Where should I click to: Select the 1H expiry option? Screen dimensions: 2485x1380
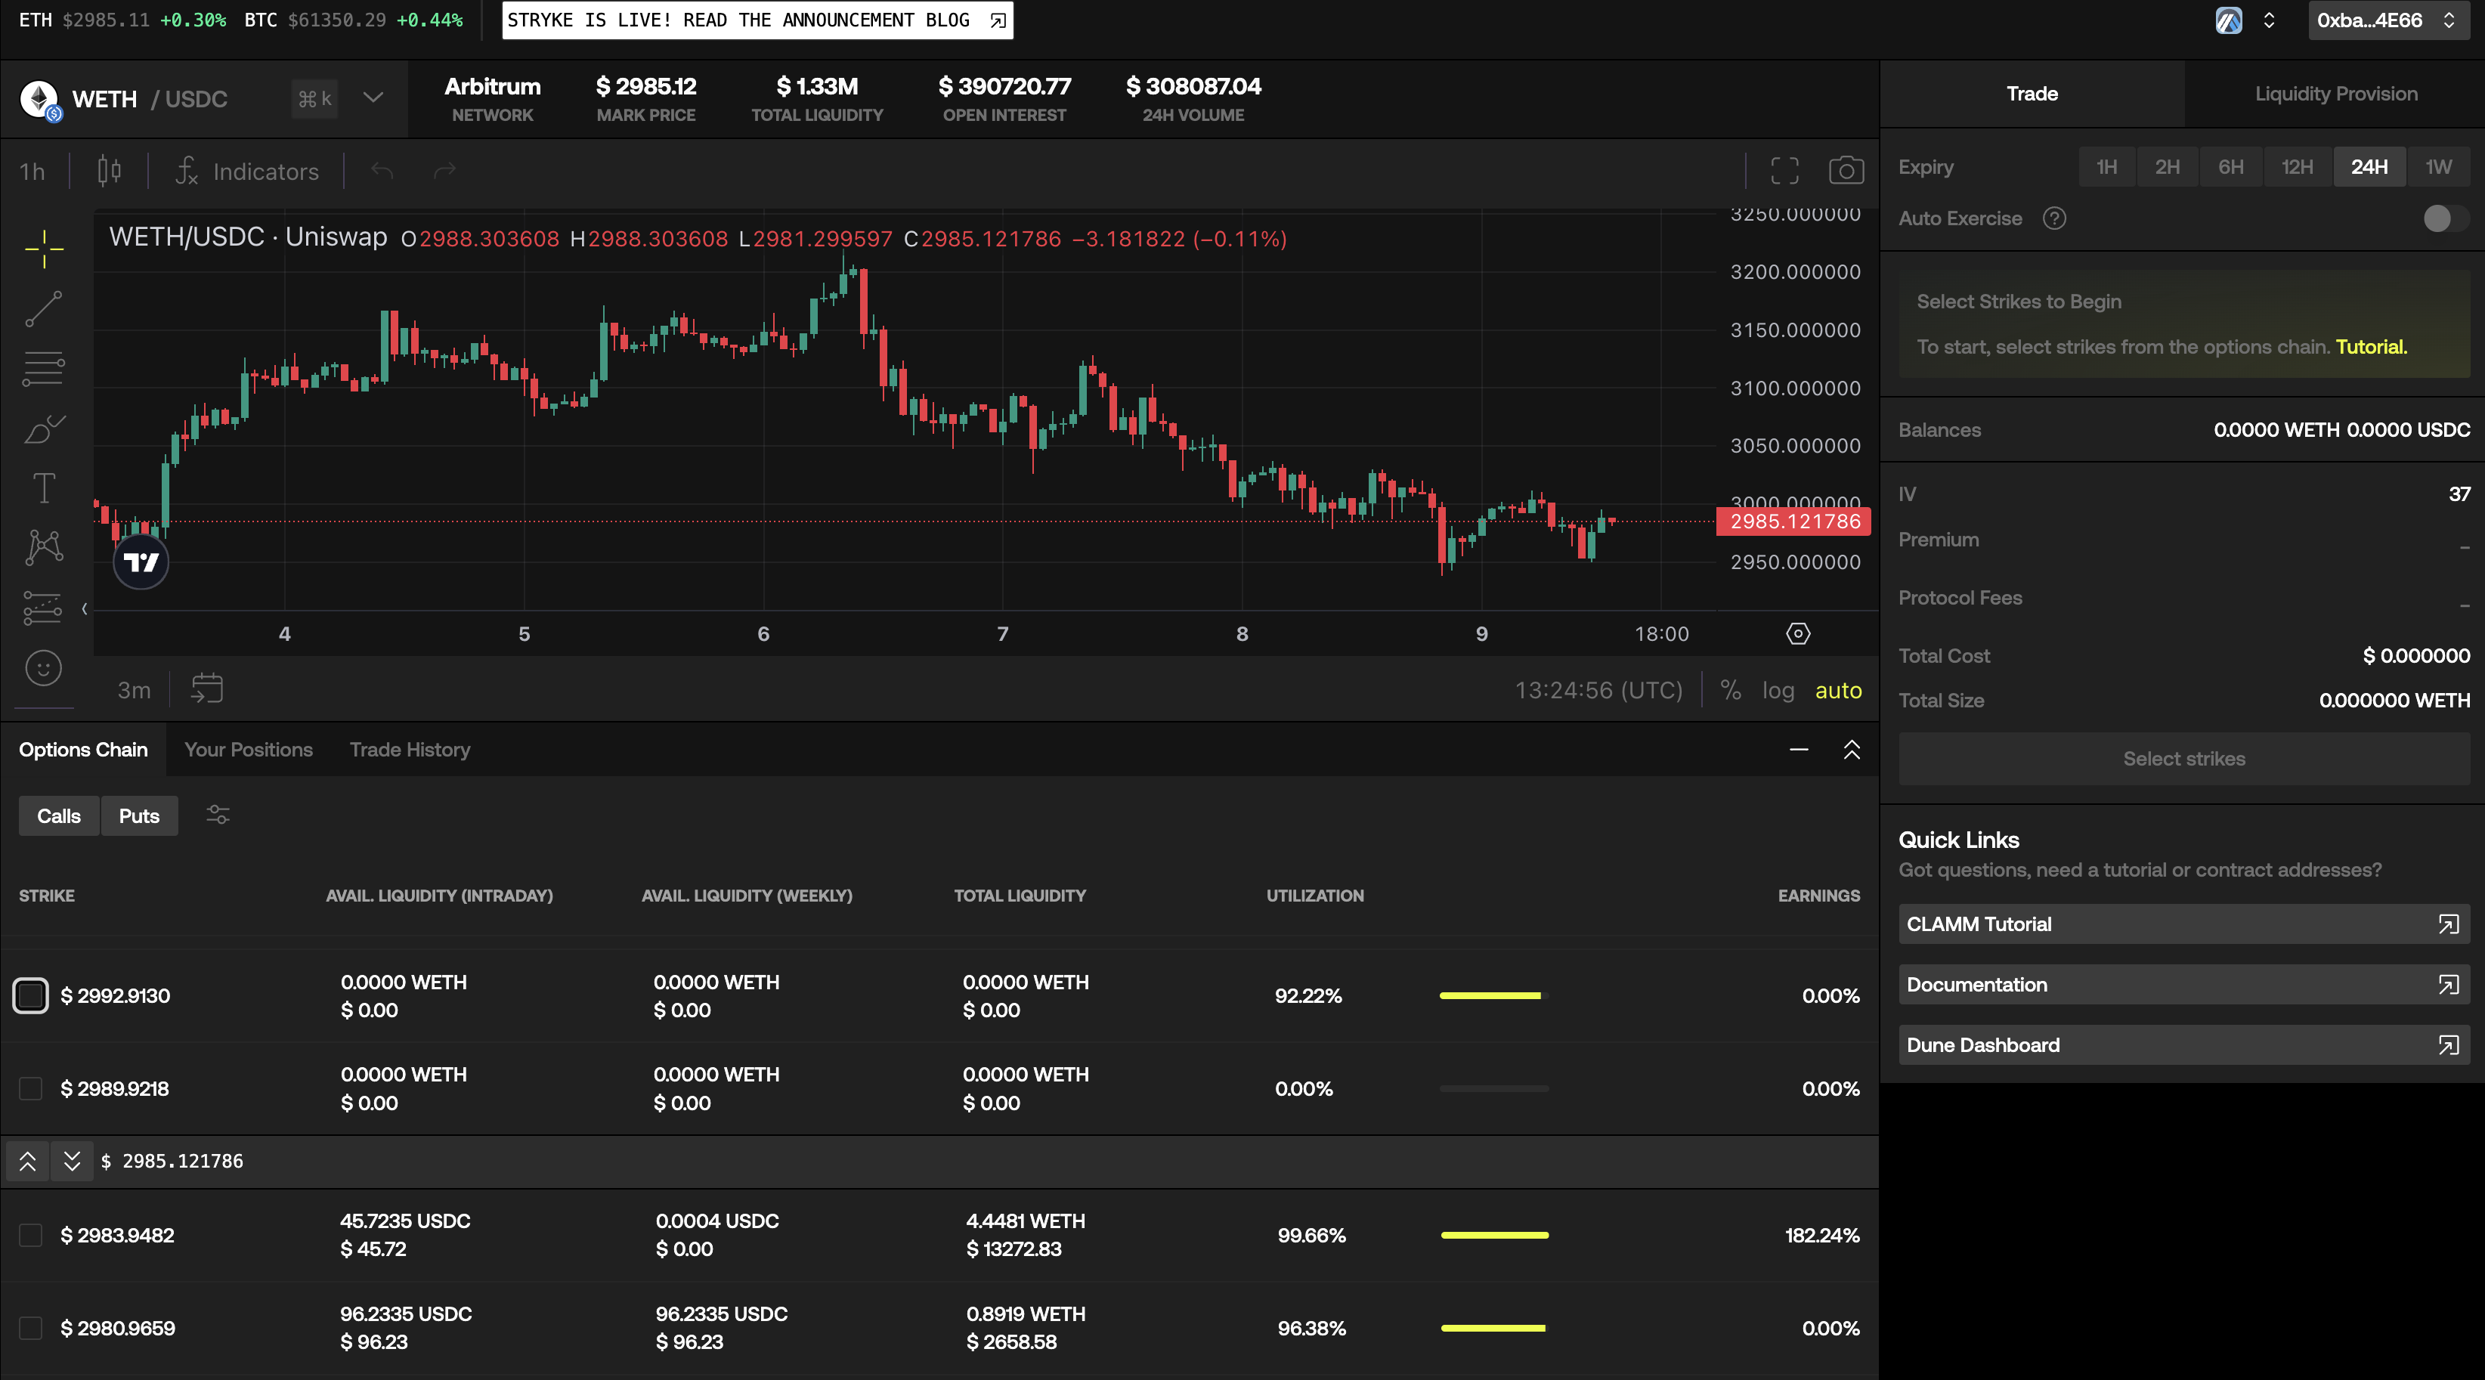pyautogui.click(x=2107, y=167)
